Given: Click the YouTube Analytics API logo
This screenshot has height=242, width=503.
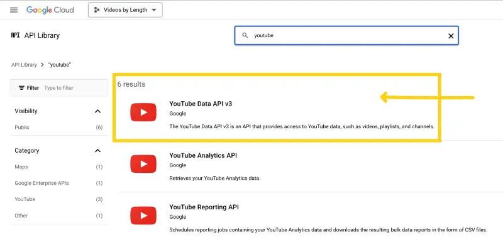Looking at the screenshot, I should tap(143, 164).
